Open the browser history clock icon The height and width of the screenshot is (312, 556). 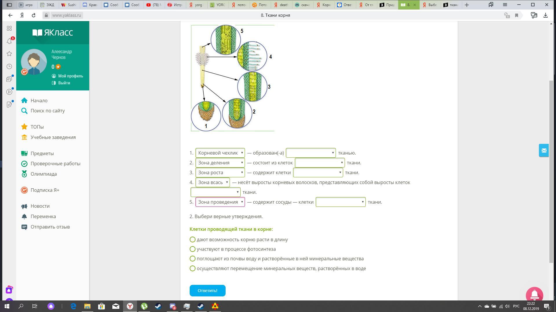pos(9,66)
